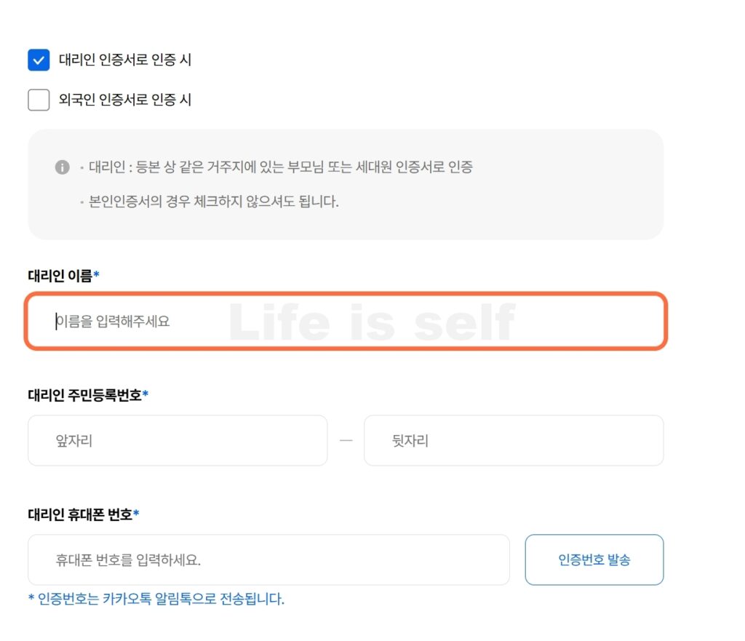Click the info icon in the gray notice box
The width and height of the screenshot is (745, 641).
click(x=63, y=167)
